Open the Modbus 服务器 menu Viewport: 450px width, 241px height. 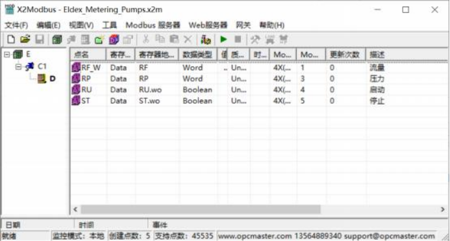point(153,25)
